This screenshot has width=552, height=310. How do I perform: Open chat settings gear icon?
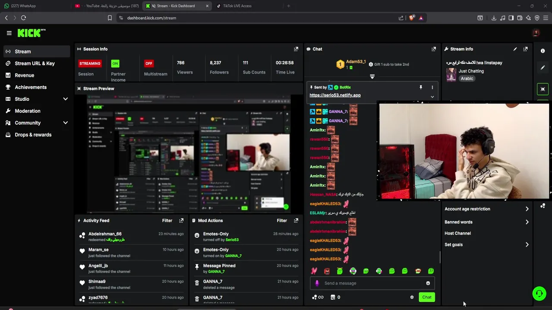[x=412, y=297]
